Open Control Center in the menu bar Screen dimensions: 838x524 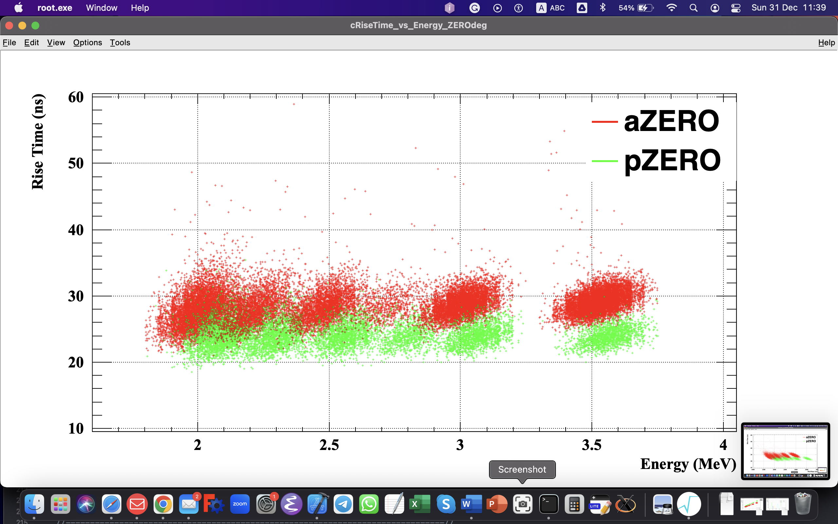click(736, 8)
